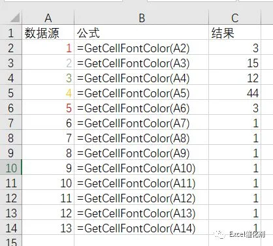Click cell A3 with gray 2
Viewport: 273px width, 246px height.
click(48, 62)
